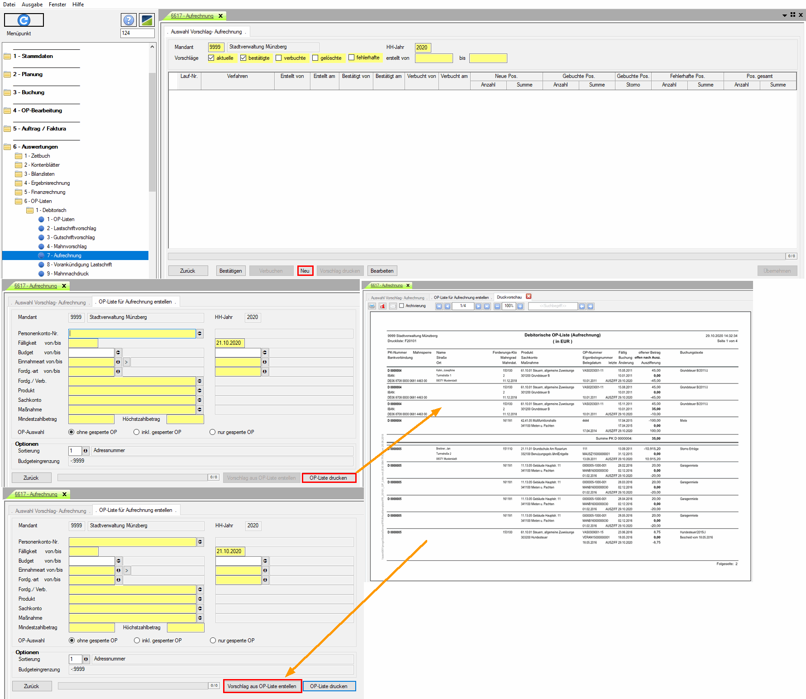The height and width of the screenshot is (699, 806).
Task: Check the 'fehlerhafte' Vorschläge checkbox
Action: click(351, 58)
